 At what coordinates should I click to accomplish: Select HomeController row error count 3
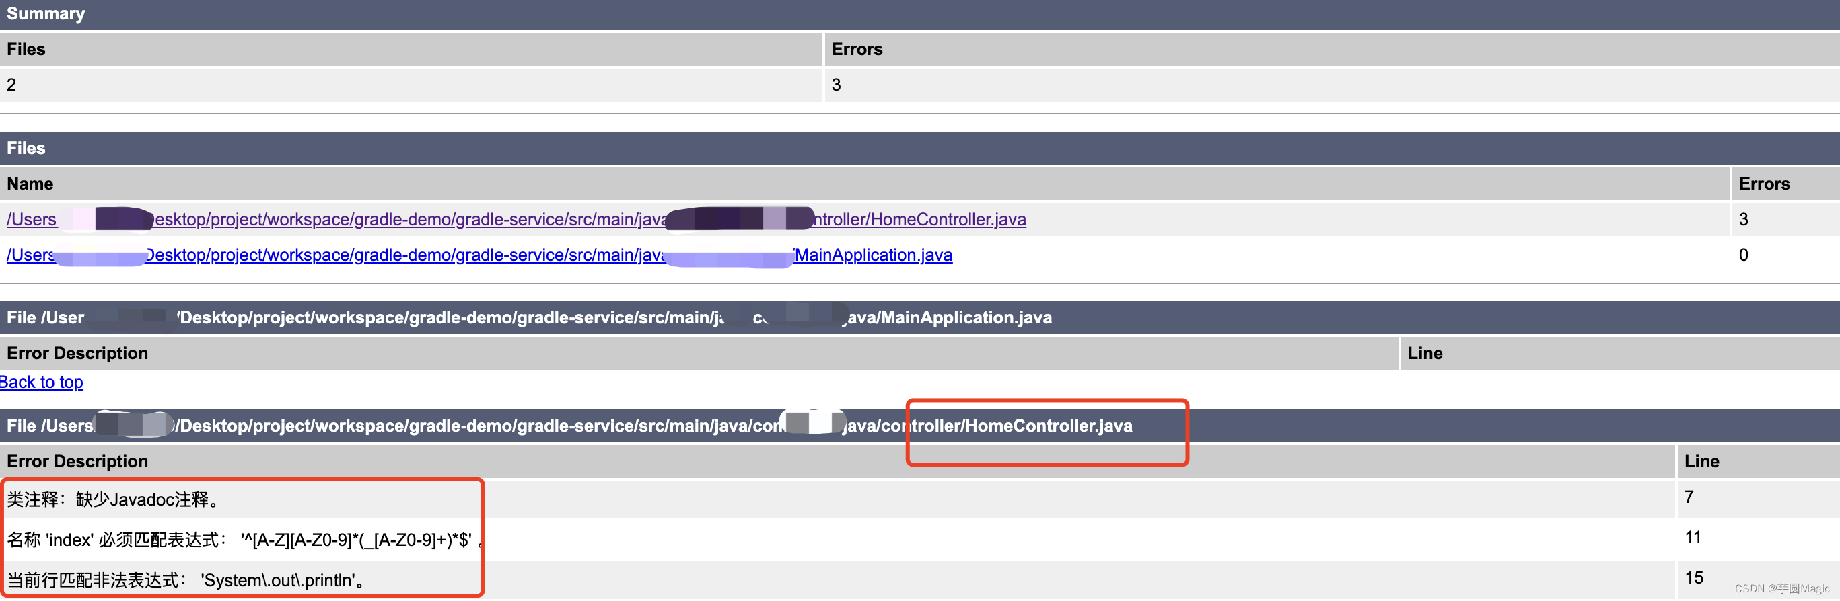pyautogui.click(x=1785, y=219)
